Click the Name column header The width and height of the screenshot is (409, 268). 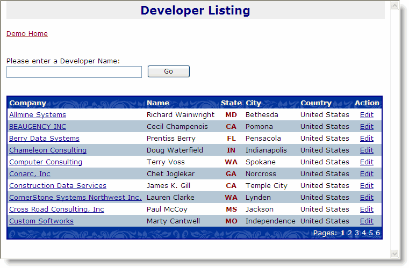[x=158, y=103]
